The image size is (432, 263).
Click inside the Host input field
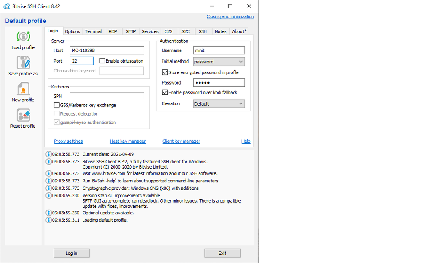[107, 50]
